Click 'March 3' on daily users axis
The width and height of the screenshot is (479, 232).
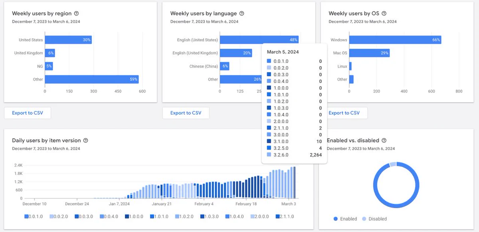(x=289, y=204)
